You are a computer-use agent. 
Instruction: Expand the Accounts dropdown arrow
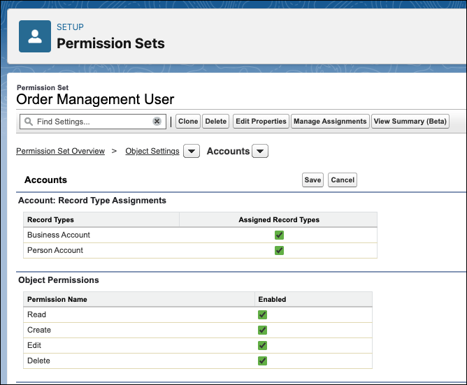[x=260, y=151]
